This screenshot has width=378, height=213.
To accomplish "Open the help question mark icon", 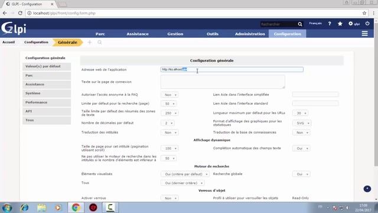I will click(330, 24).
